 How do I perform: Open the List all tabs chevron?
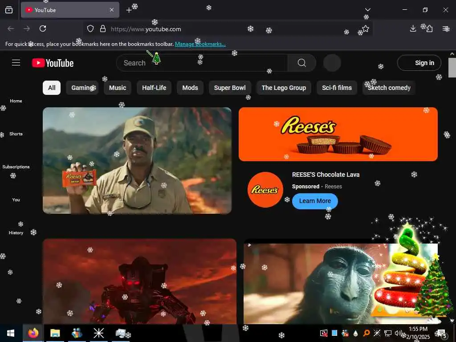367,10
